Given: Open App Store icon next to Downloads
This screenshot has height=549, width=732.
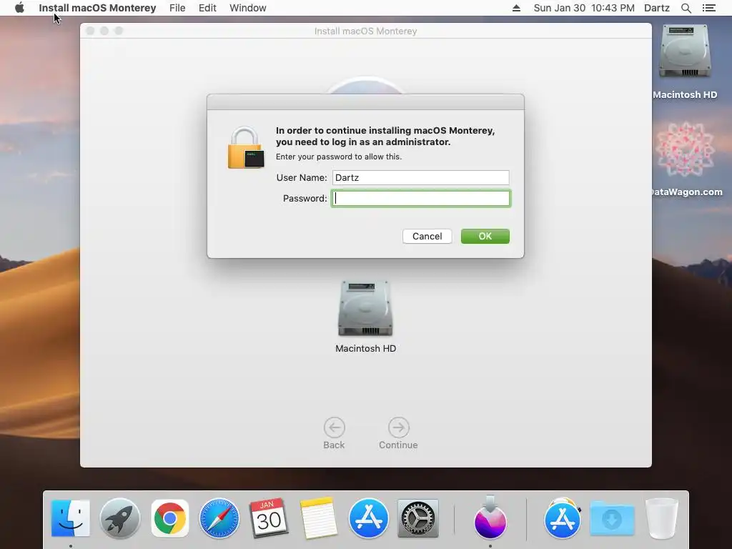Looking at the screenshot, I should click(562, 518).
